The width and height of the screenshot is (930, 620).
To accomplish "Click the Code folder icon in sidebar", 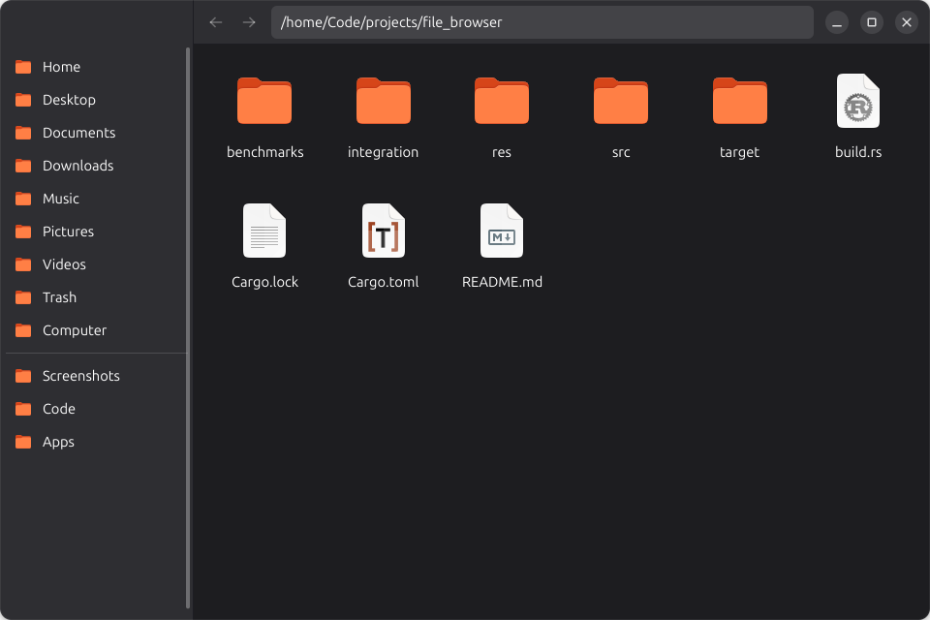I will pyautogui.click(x=23, y=409).
